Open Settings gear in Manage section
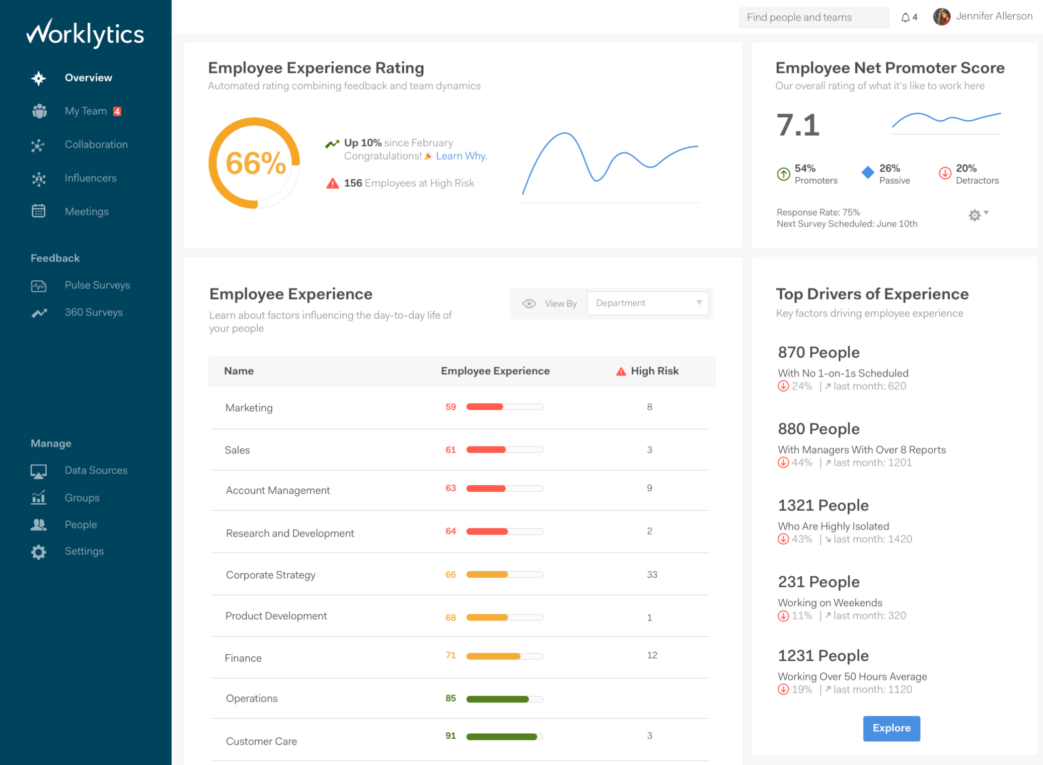1043x765 pixels. 39,552
